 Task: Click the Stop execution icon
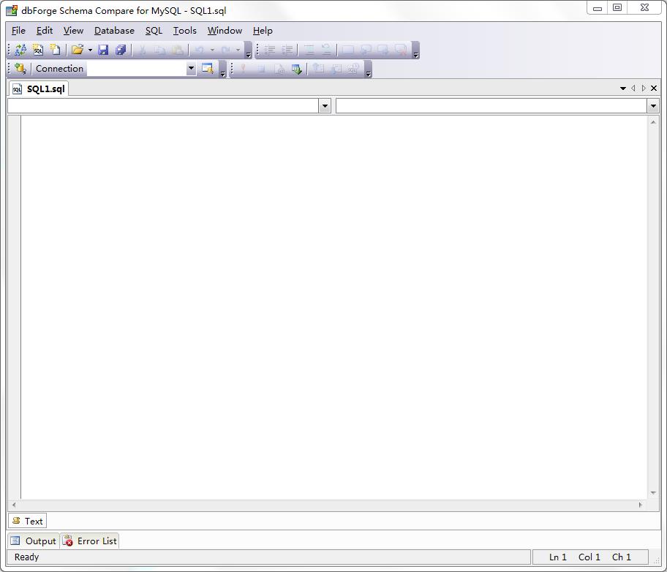coord(261,69)
